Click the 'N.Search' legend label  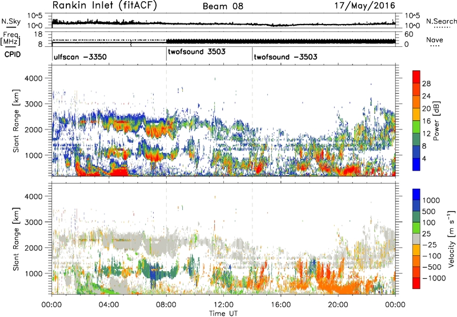tap(441, 21)
